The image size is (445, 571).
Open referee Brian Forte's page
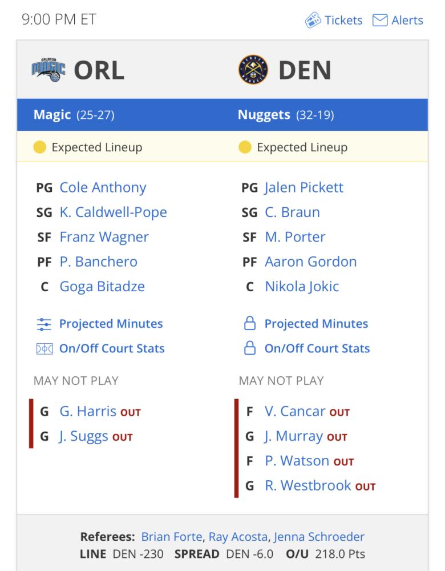172,537
